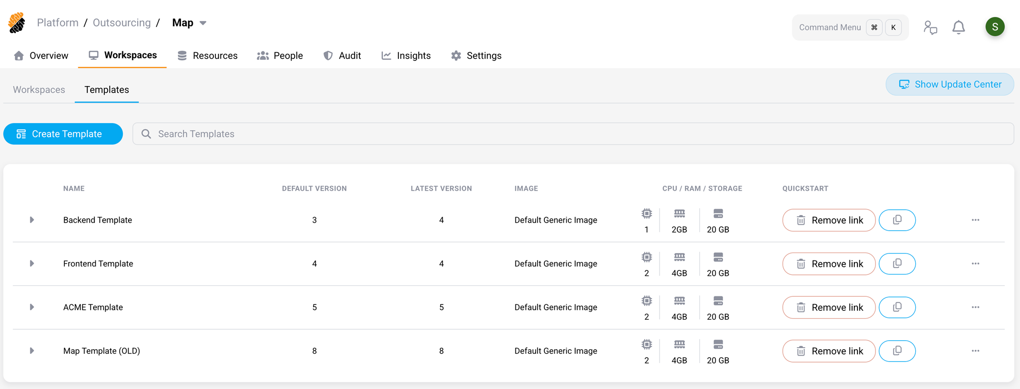Screen dimensions: 1020x389
Task: Open the support chat icon
Action: click(x=930, y=27)
